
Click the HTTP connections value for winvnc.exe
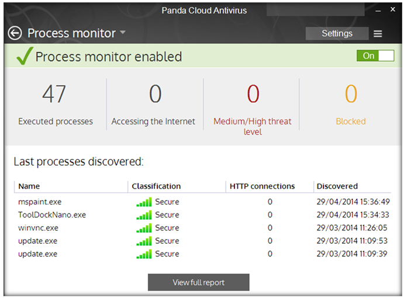[270, 228]
